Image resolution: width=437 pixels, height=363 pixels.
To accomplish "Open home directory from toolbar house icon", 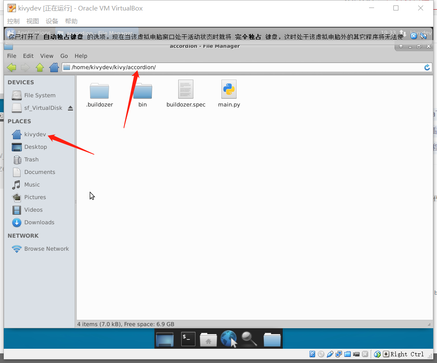I will [x=54, y=67].
